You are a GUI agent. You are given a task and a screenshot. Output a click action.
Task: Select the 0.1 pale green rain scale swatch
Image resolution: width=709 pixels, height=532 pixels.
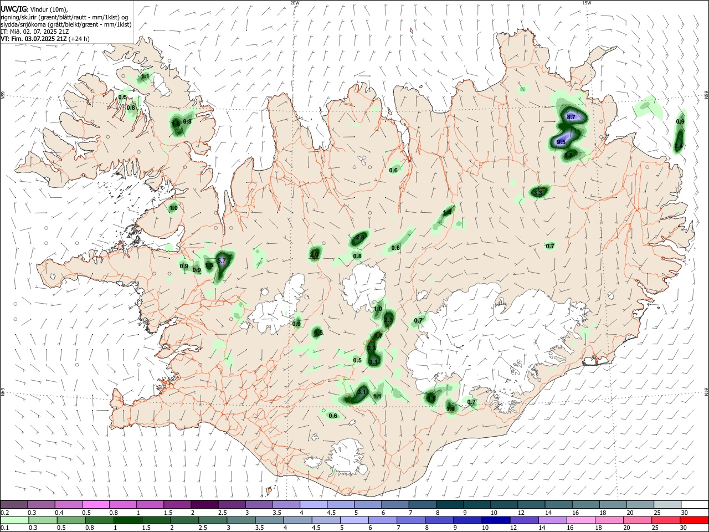tap(15, 520)
